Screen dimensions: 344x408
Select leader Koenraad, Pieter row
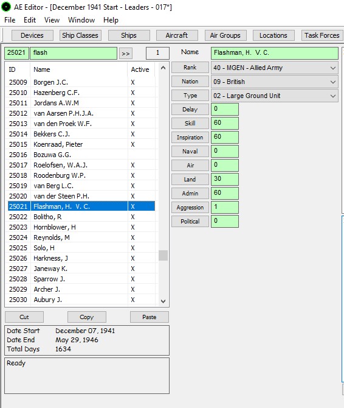tap(80, 144)
